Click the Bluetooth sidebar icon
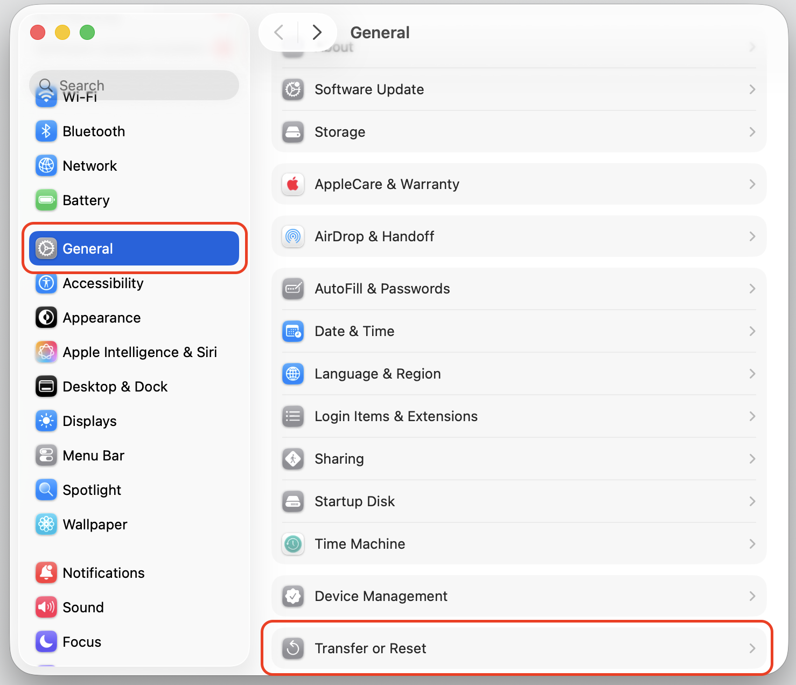The width and height of the screenshot is (796, 685). tap(46, 131)
